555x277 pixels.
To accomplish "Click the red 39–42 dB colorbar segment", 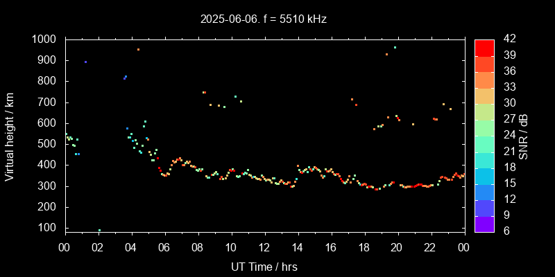I will (484, 47).
